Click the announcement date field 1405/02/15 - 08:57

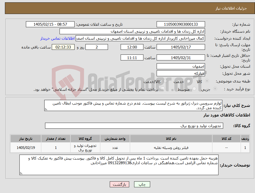point(50,24)
